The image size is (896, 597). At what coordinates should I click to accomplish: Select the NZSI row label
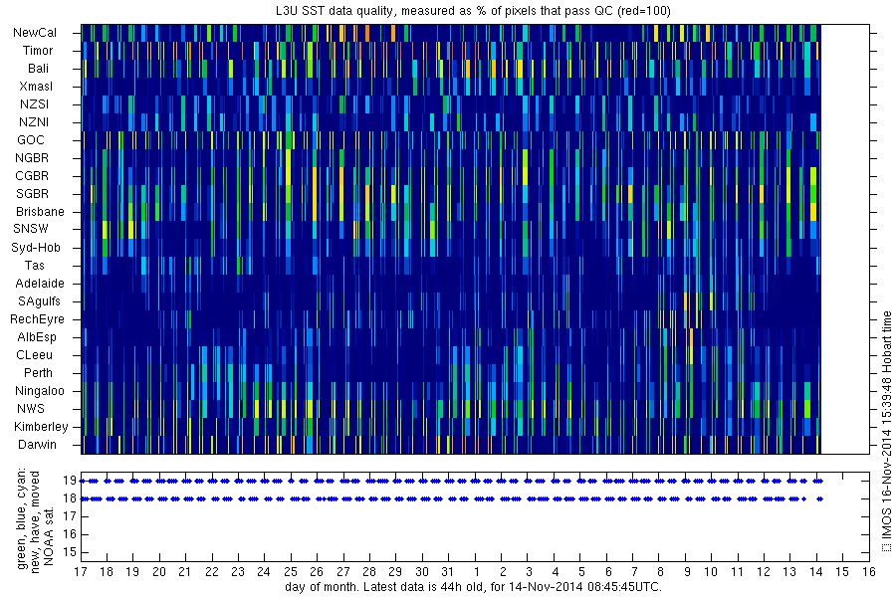tap(34, 103)
